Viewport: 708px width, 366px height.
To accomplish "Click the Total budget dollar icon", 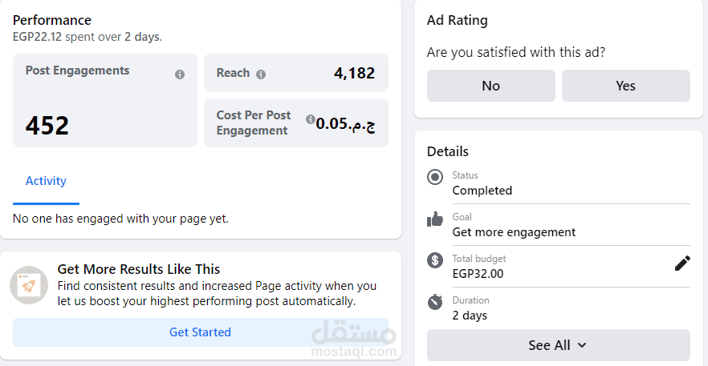I will coord(435,260).
